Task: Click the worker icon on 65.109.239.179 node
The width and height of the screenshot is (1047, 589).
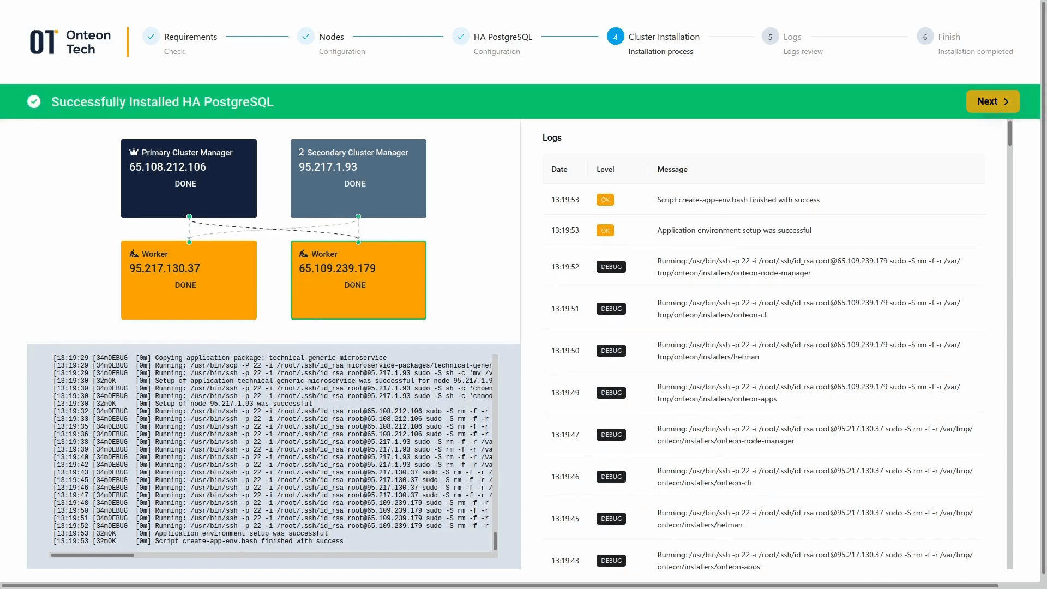Action: coord(303,254)
